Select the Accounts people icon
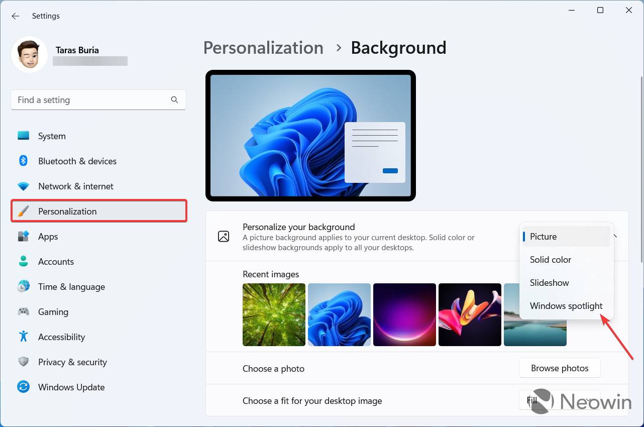644x427 pixels. (x=23, y=261)
